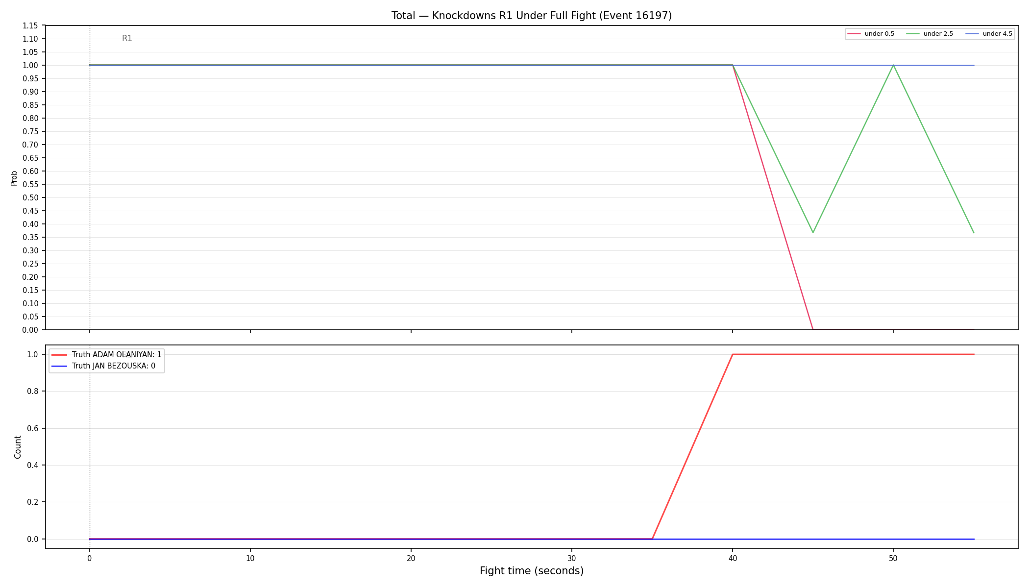The height and width of the screenshot is (588, 1029).
Task: Click the blue line swatch beside 'under 4.5'
Action: (x=972, y=34)
